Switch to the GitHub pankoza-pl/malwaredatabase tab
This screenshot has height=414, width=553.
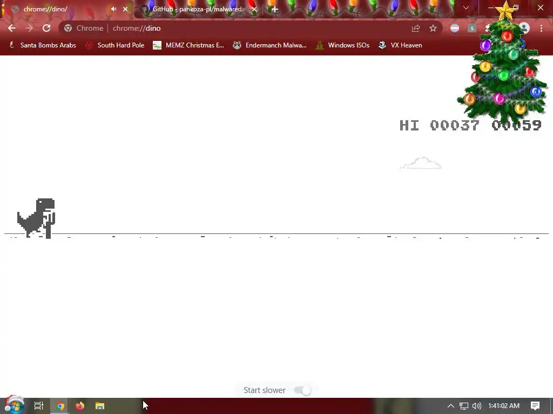tap(198, 9)
